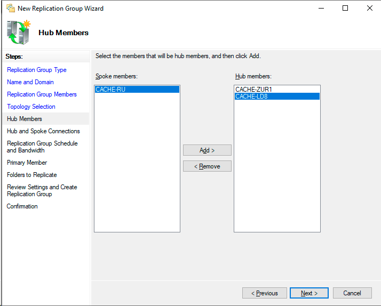Screen dimensions: 381x306
Task: Click Replication Group Schedule and Bandwidth step
Action: (42, 147)
